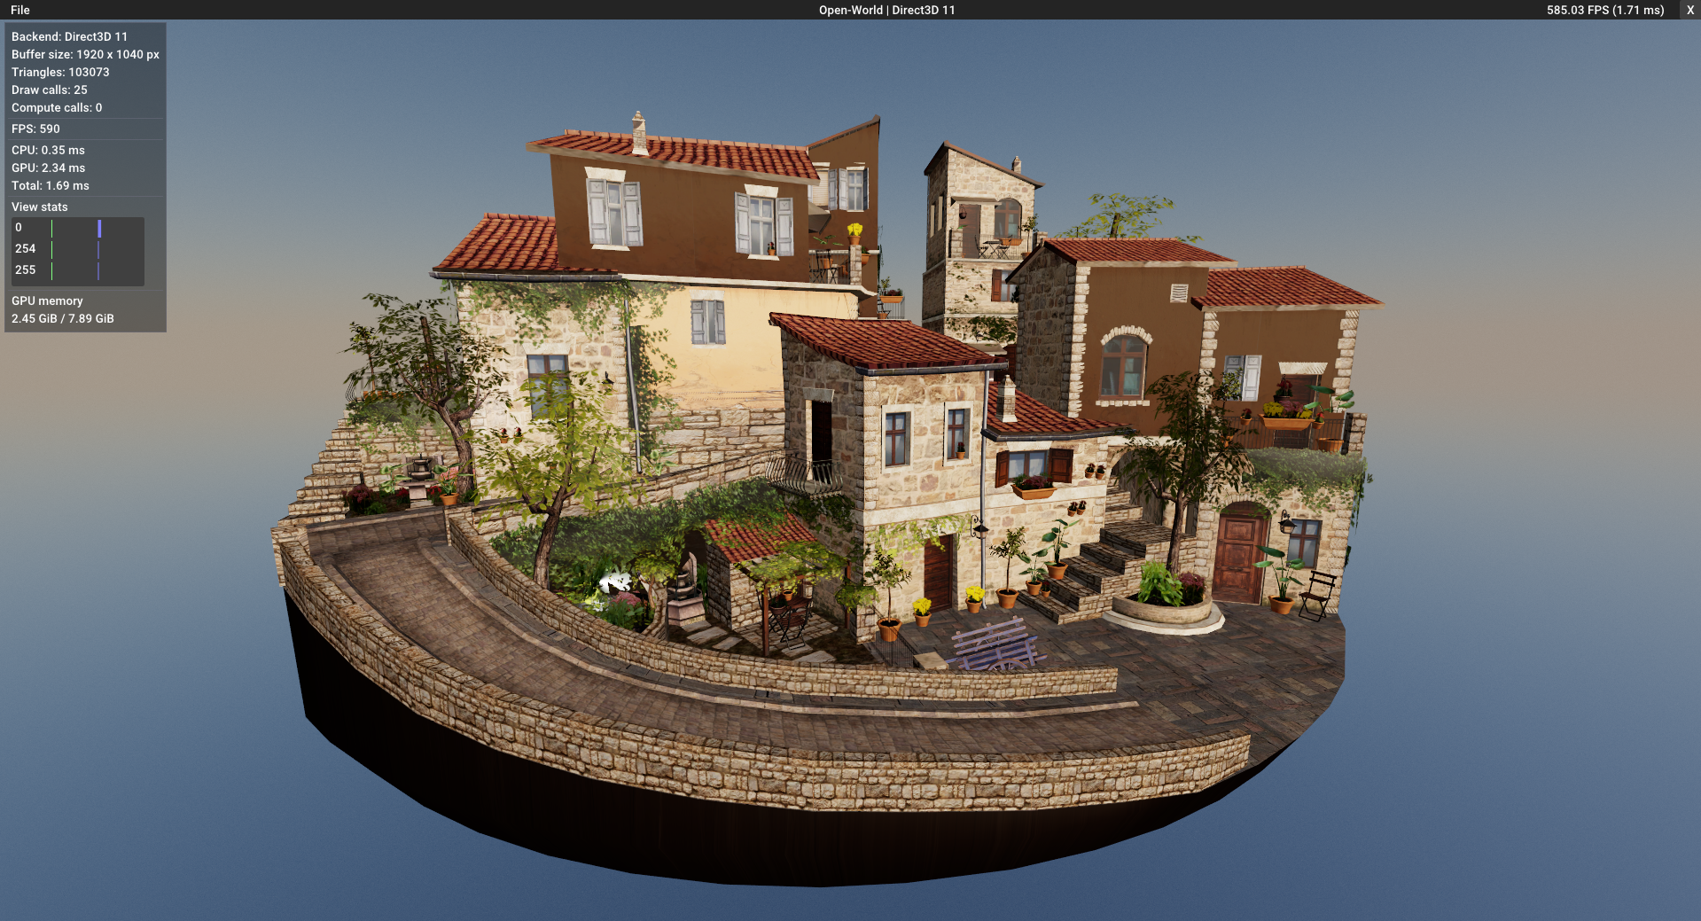Click the 254 row in View stats

click(x=26, y=248)
